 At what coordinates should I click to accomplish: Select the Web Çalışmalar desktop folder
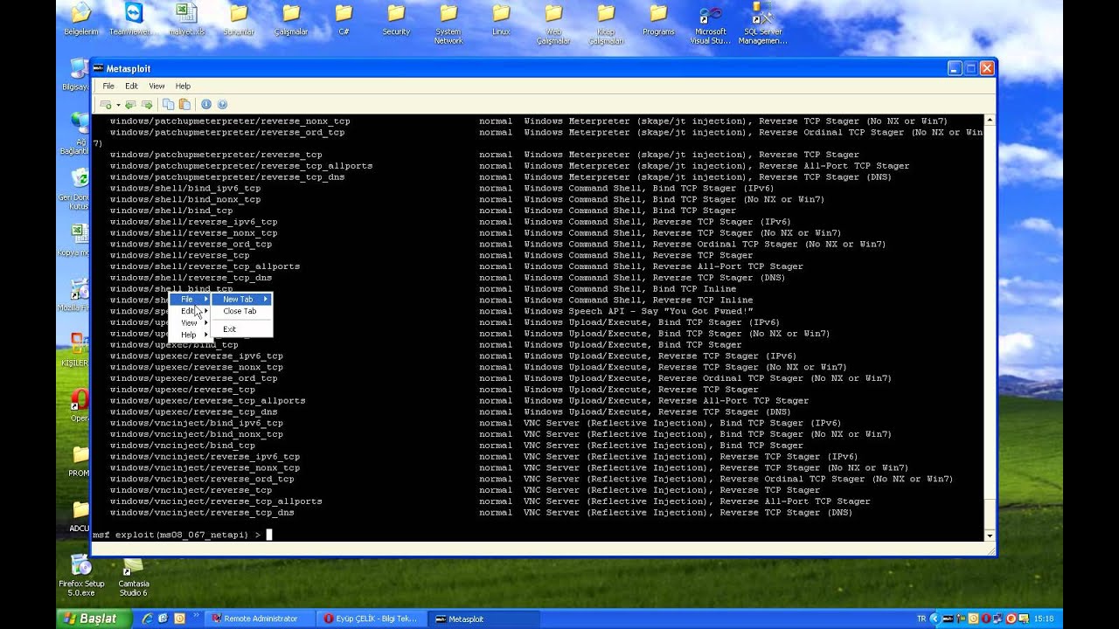pos(553,24)
